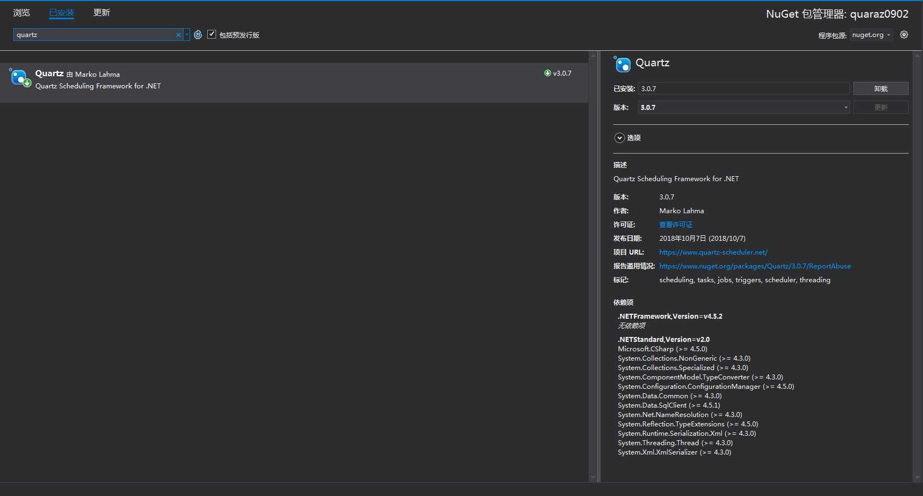Click the package list scrollbar up arrow
923x496 pixels.
click(593, 55)
